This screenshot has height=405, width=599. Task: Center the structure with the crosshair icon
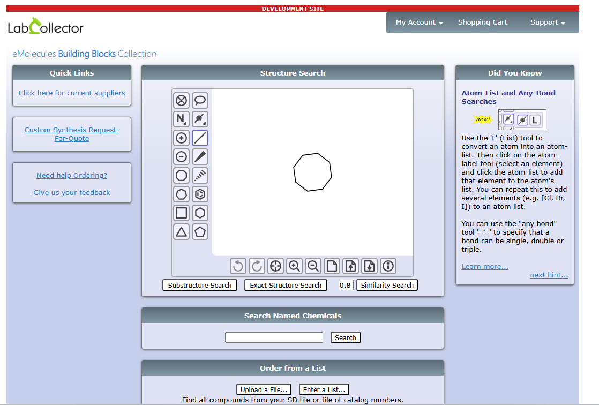[275, 266]
